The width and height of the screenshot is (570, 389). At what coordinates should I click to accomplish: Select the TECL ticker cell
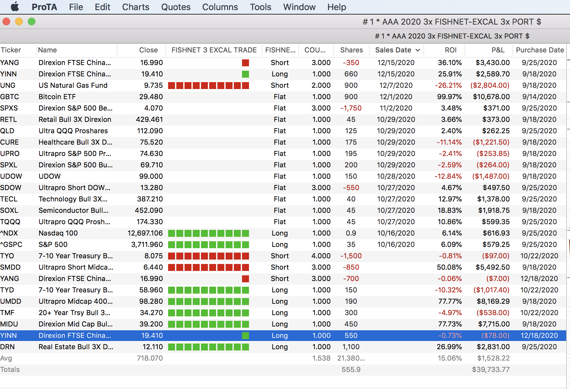[x=9, y=199]
